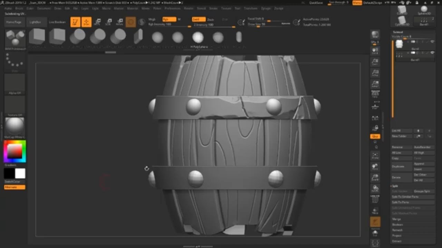
Task: Select the Rotate transform icon
Action: (119, 22)
